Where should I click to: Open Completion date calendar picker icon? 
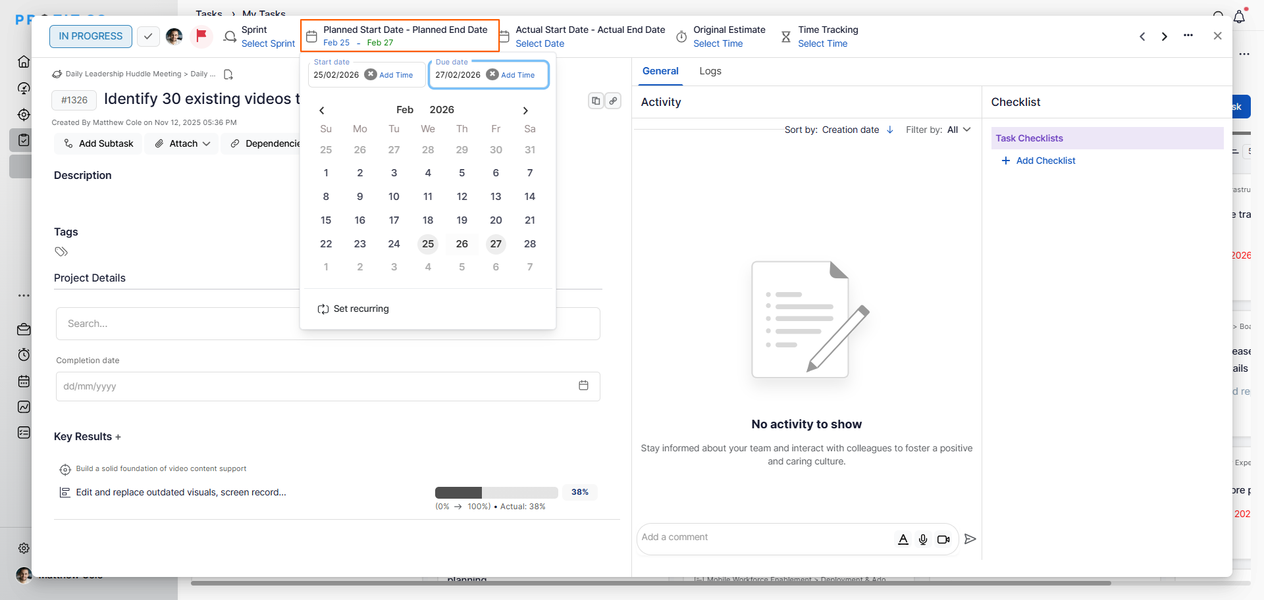tap(583, 386)
